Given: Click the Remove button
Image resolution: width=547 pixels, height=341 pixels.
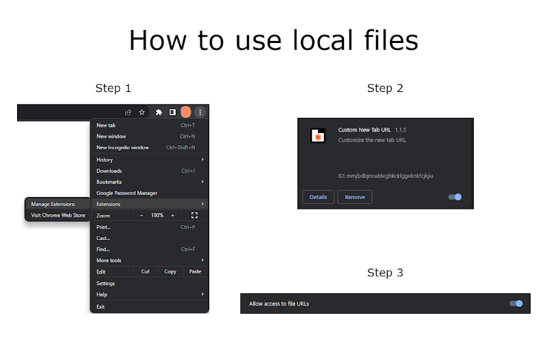Looking at the screenshot, I should 355,197.
